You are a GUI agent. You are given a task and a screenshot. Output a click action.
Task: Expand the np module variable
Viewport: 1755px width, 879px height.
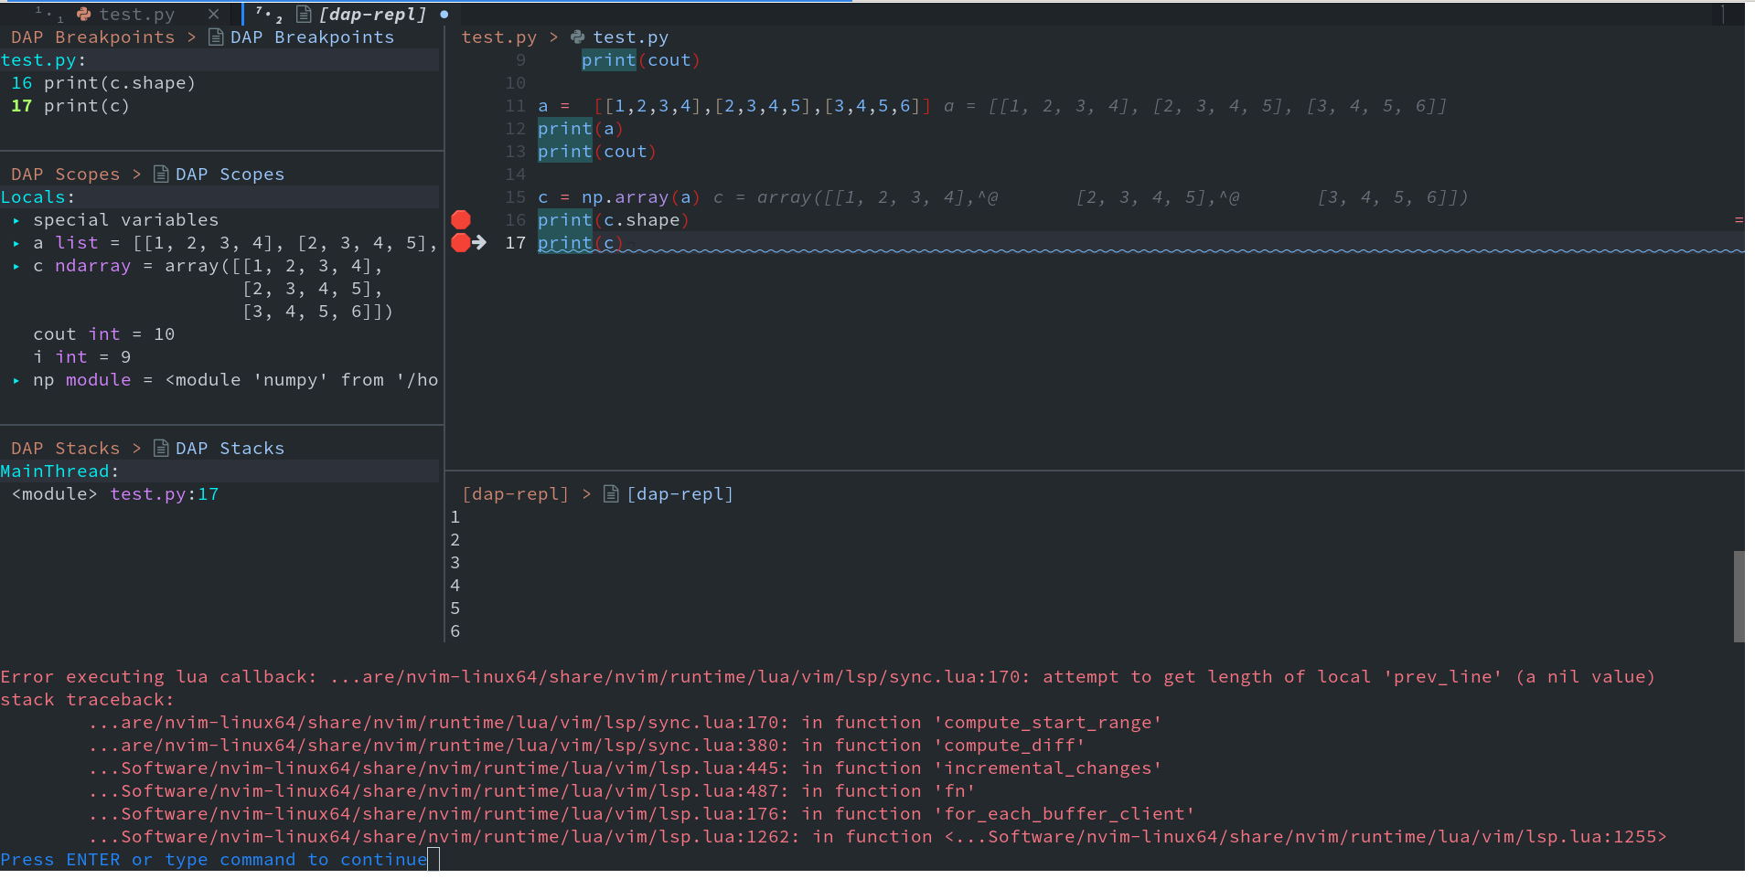(x=16, y=380)
